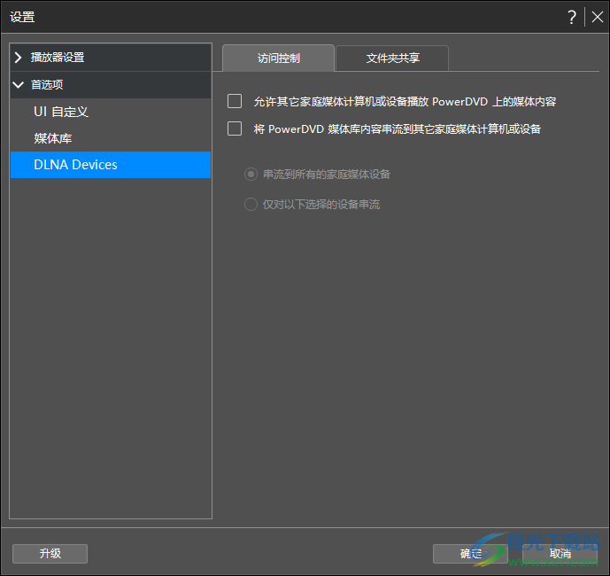
Task: Click the 升级 button
Action: 50,554
